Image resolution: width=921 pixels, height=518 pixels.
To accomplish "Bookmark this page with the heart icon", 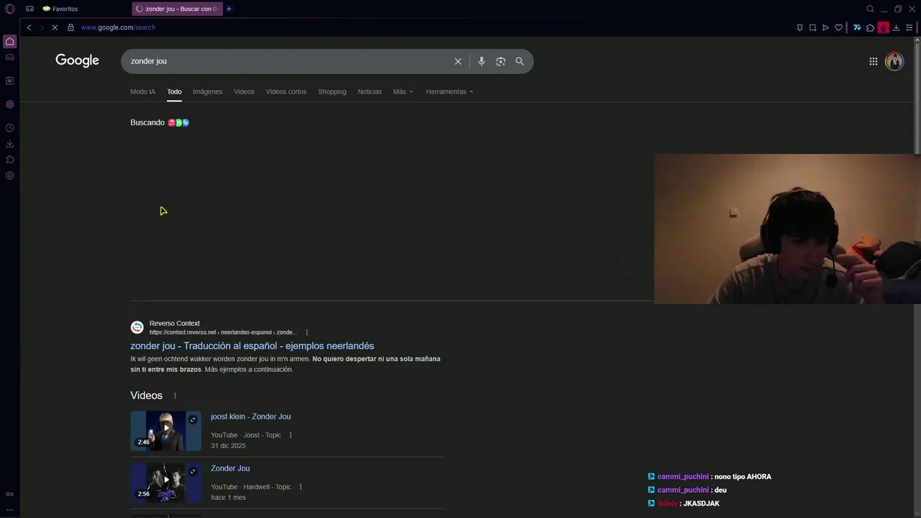I will (x=838, y=27).
